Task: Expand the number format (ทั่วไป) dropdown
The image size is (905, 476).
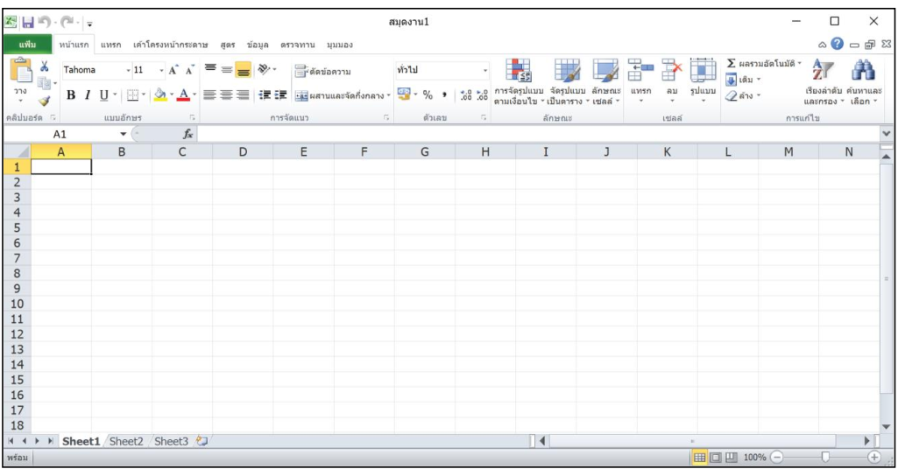Action: coord(485,70)
